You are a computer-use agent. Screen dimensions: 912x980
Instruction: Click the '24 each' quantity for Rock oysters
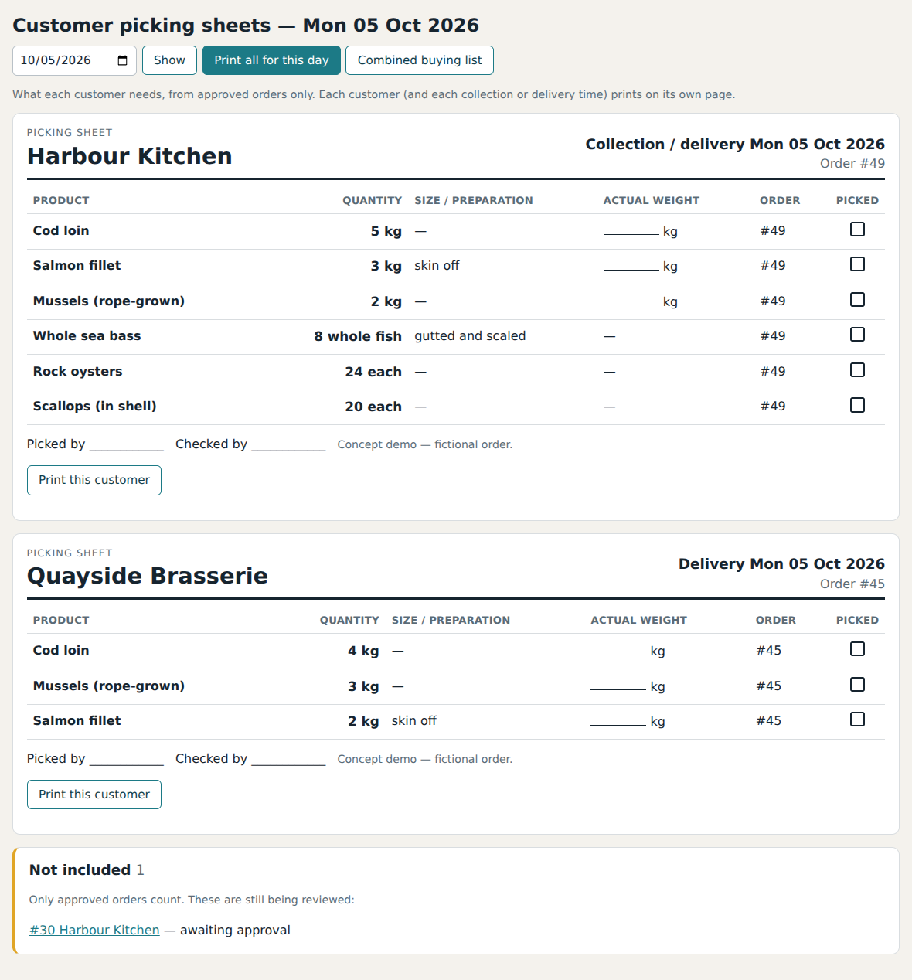(x=373, y=372)
